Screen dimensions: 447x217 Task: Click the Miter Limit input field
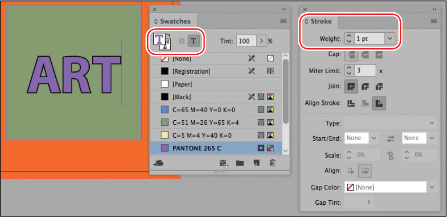[364, 71]
